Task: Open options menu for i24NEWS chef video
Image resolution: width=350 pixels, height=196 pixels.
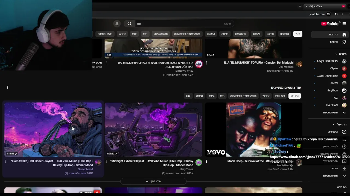Action: click(106, 63)
